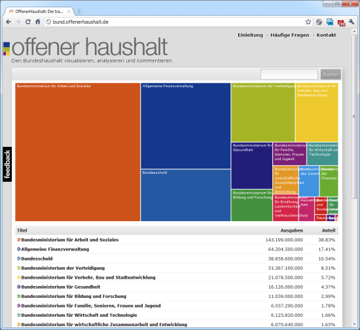
Task: Click the value 64.204.500.000
Action: (x=285, y=249)
